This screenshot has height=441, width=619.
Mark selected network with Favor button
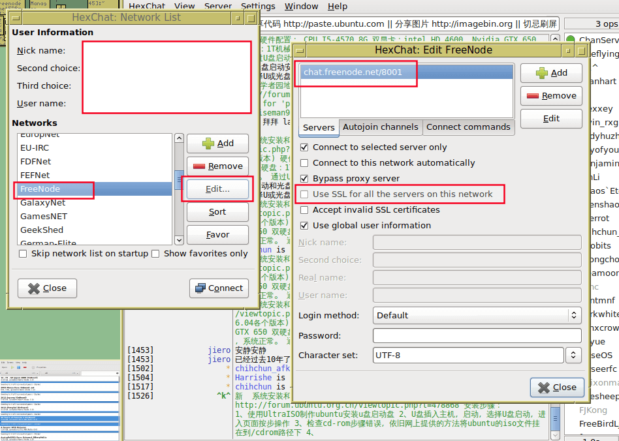(217, 235)
